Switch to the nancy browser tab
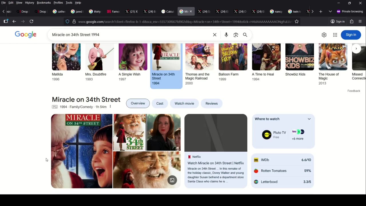 (x=276, y=11)
